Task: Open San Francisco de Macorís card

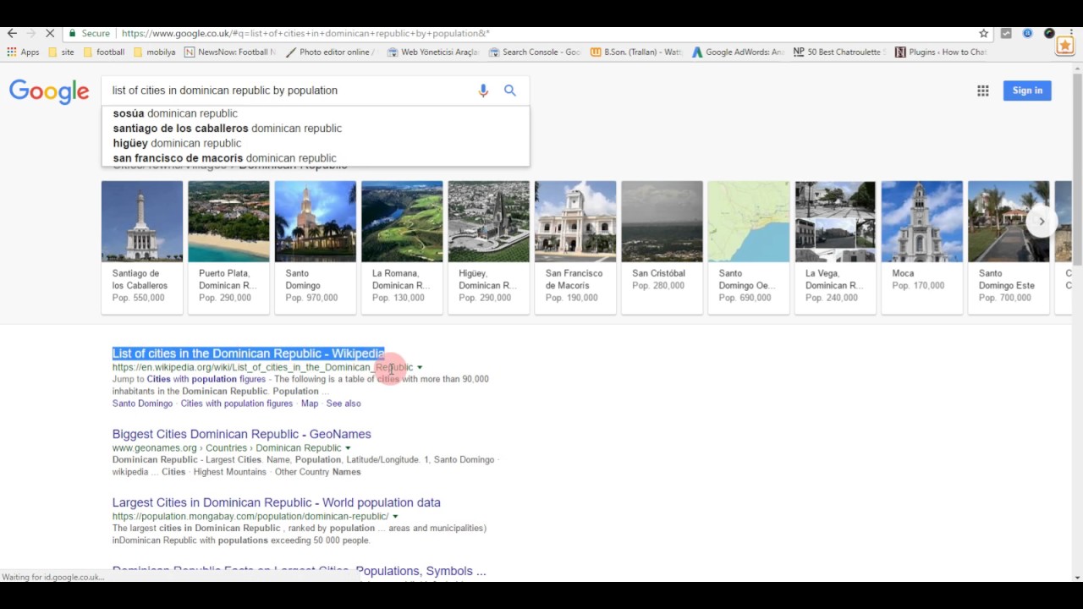Action: [x=575, y=247]
